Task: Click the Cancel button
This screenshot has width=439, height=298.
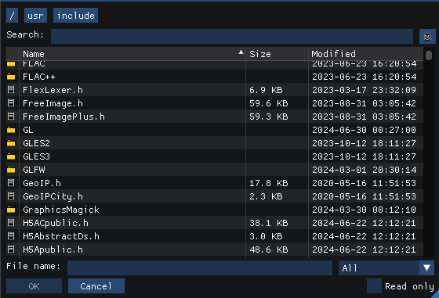Action: [x=96, y=286]
